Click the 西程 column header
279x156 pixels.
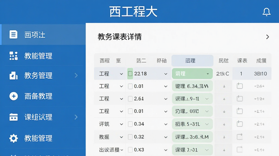point(105,61)
